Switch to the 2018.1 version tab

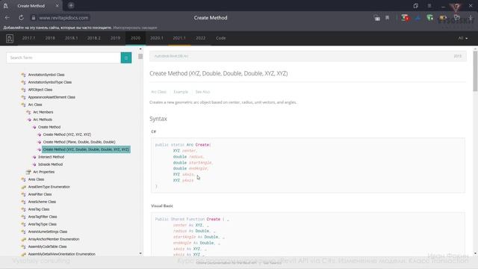(x=72, y=38)
